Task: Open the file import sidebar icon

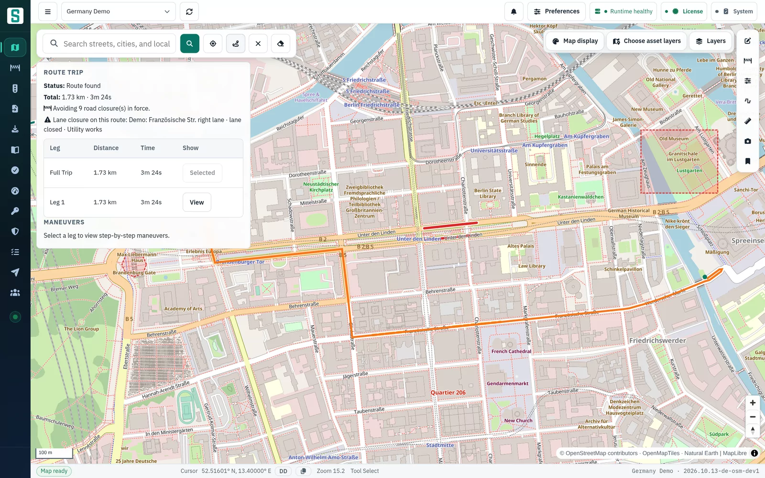Action: click(15, 109)
